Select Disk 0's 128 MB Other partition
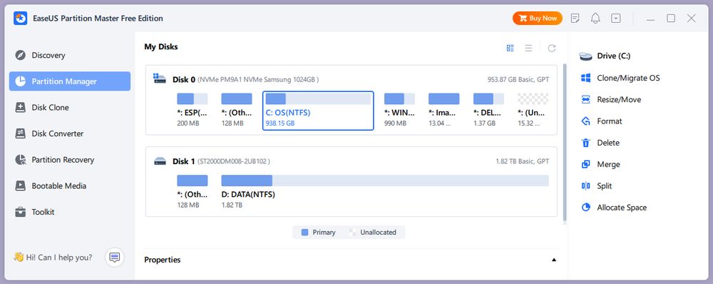Screen dimensions: 713x284 point(237,110)
